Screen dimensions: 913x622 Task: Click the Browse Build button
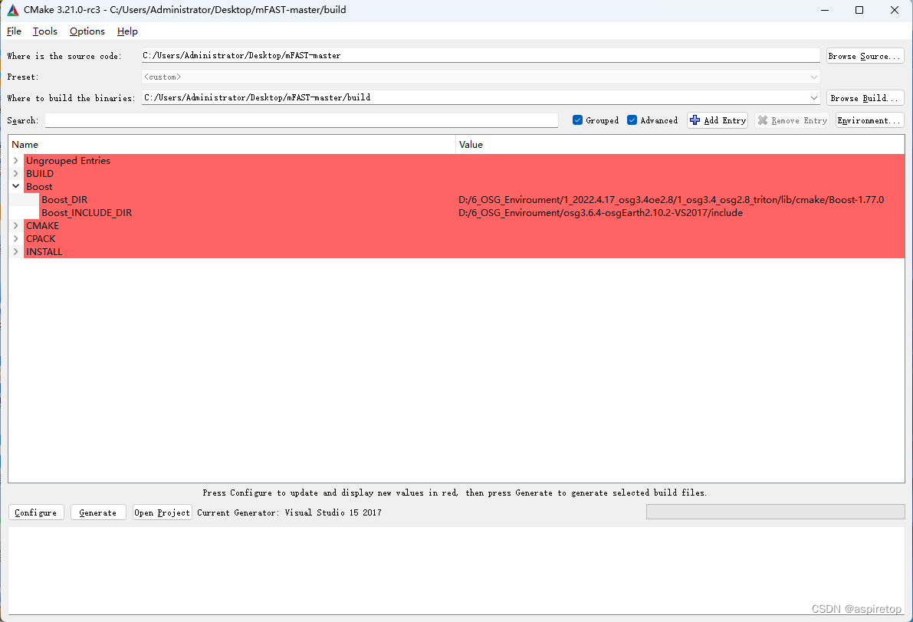pyautogui.click(x=865, y=98)
